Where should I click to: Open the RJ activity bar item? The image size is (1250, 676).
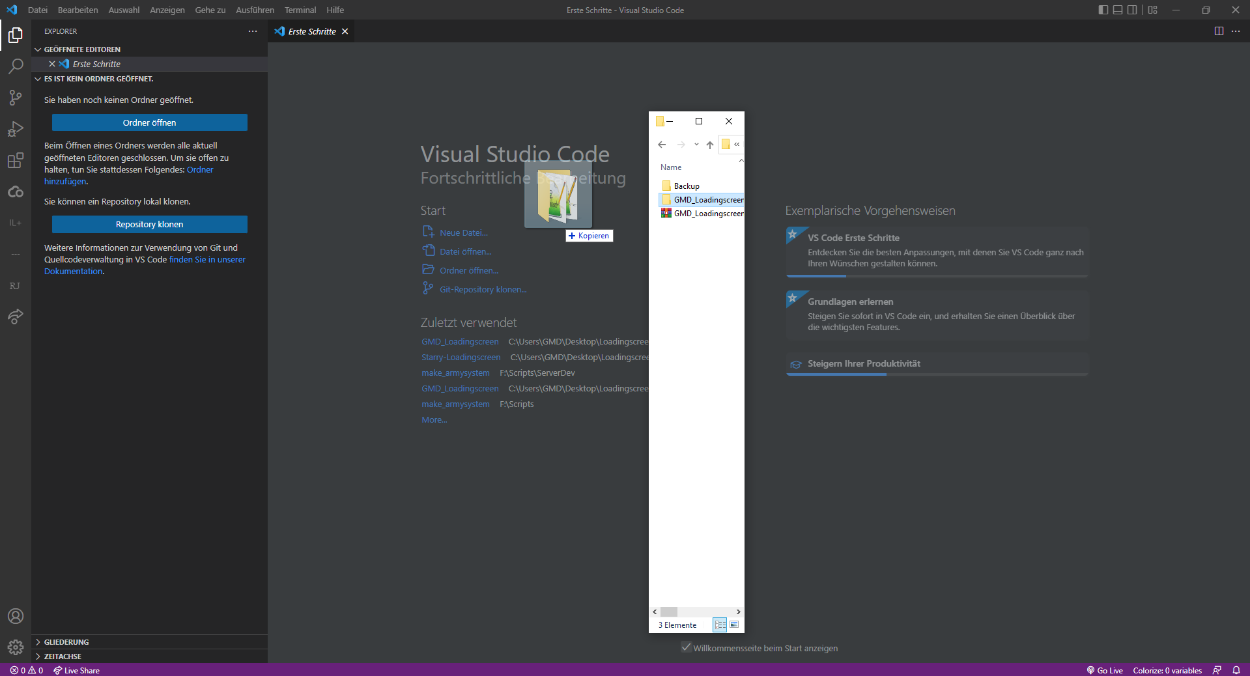pyautogui.click(x=15, y=286)
